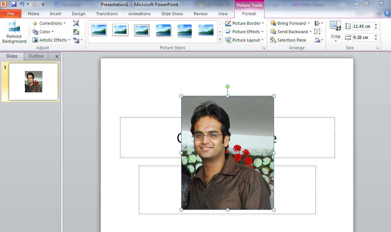Click the Undo icon
The height and width of the screenshot is (232, 391).
(x=22, y=4)
